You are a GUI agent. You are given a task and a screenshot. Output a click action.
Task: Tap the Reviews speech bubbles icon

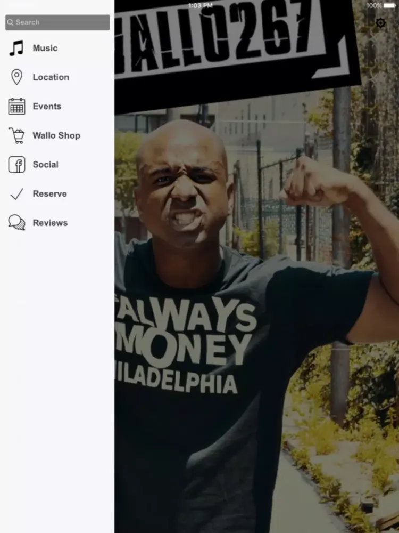16,223
